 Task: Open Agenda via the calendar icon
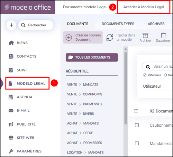click(x=11, y=97)
